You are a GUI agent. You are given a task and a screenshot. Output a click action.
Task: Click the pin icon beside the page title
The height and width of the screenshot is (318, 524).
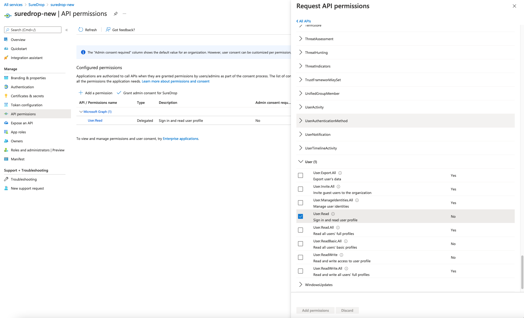click(116, 14)
